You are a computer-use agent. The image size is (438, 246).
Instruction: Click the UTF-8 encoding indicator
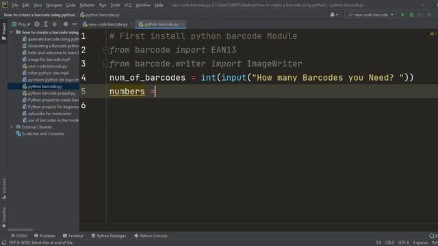tap(403, 243)
